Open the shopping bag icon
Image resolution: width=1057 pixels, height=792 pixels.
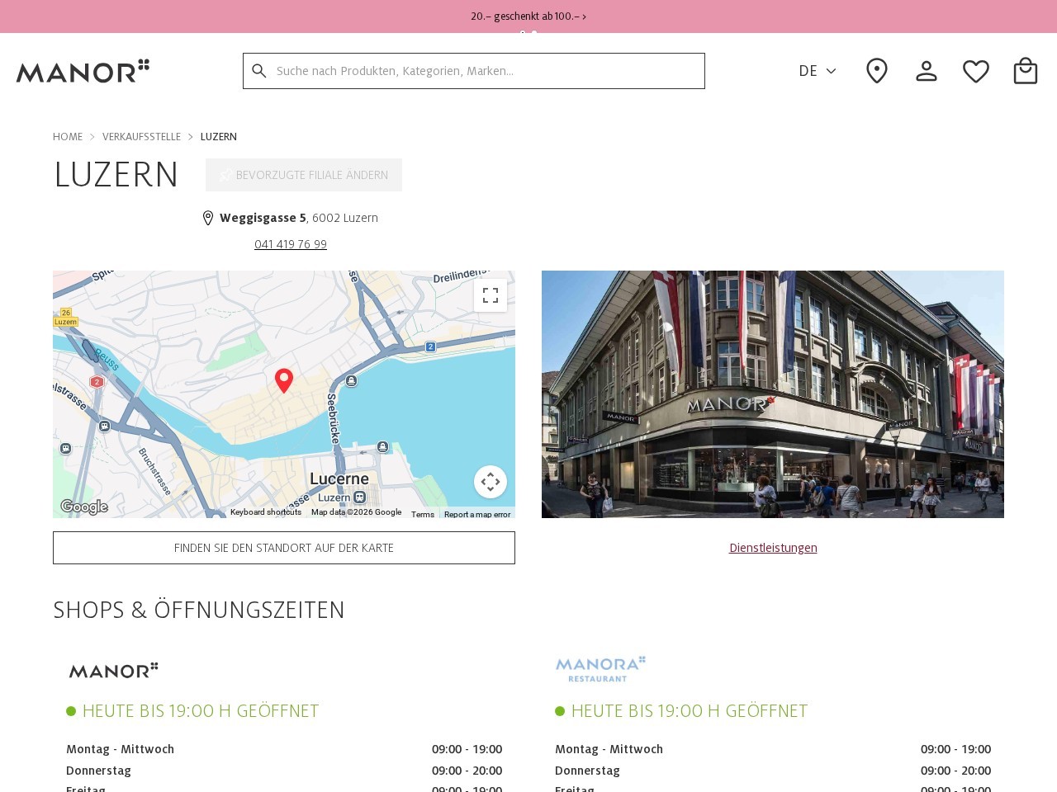(1025, 71)
